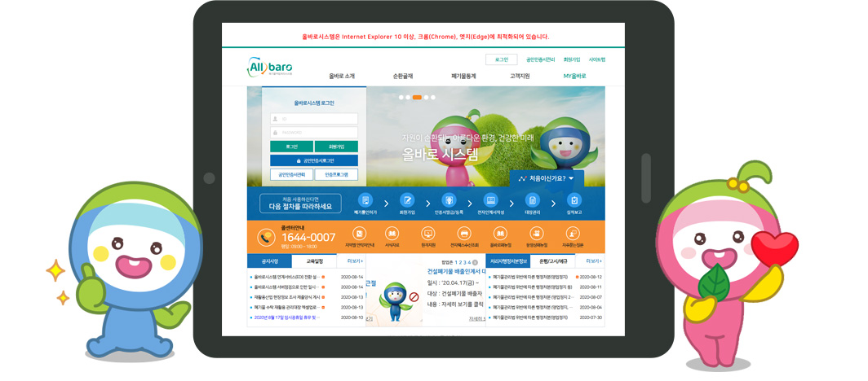This screenshot has width=868, height=381.
Task: Open the administrative disposition entry dated 2020-07-30
Action: [x=529, y=317]
